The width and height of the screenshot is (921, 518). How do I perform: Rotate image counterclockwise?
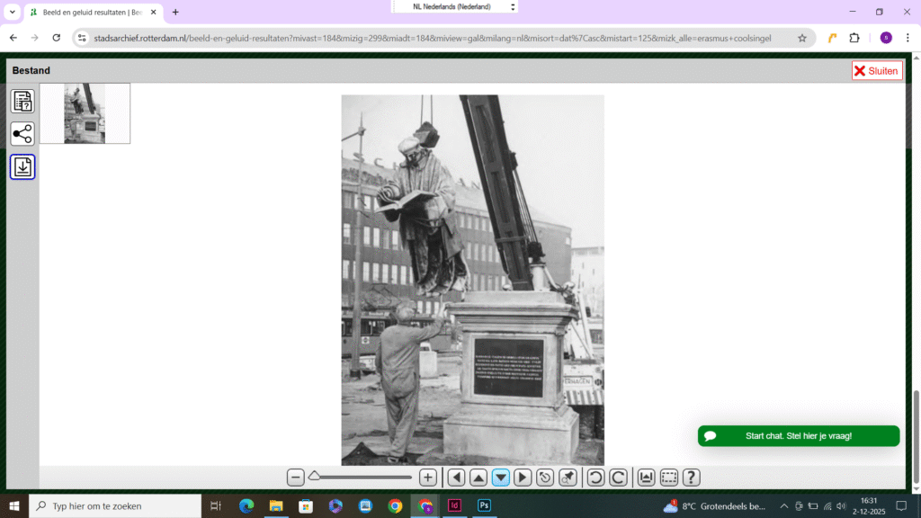(x=595, y=478)
